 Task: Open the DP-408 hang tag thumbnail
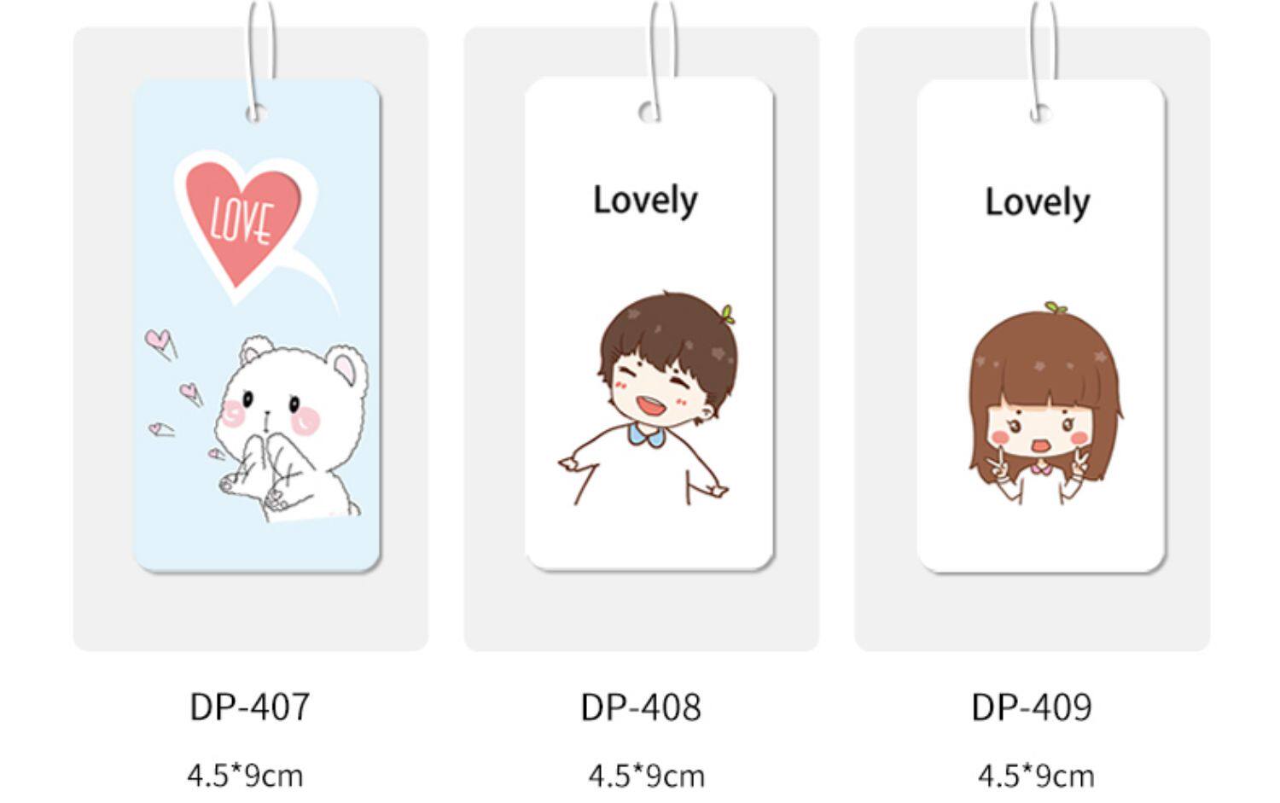click(x=649, y=324)
